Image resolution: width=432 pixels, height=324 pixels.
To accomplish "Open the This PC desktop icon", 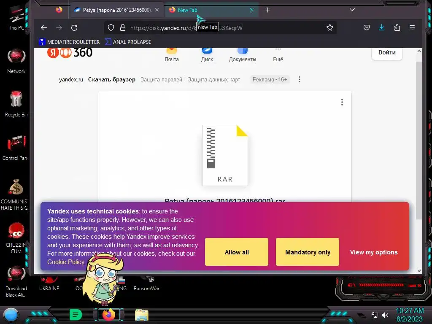I will tap(16, 18).
